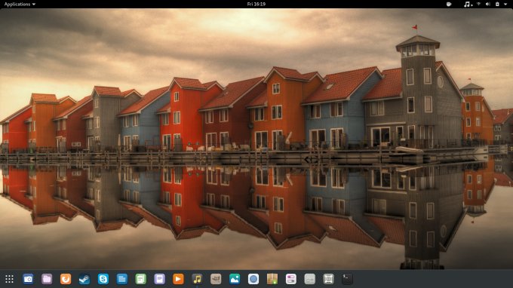The width and height of the screenshot is (513, 288).
Task: Launch the orange Firefox browser icon
Action: (66, 279)
